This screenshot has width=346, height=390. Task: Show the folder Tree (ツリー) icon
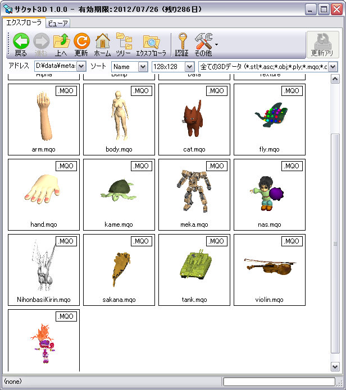[124, 41]
